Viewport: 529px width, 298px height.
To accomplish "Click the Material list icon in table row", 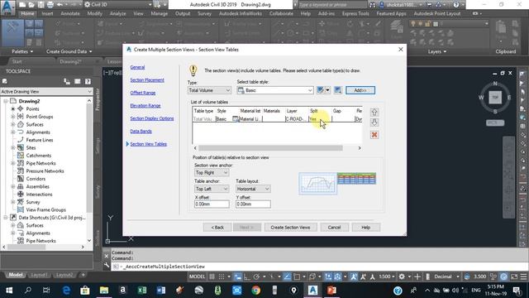I will [235, 119].
